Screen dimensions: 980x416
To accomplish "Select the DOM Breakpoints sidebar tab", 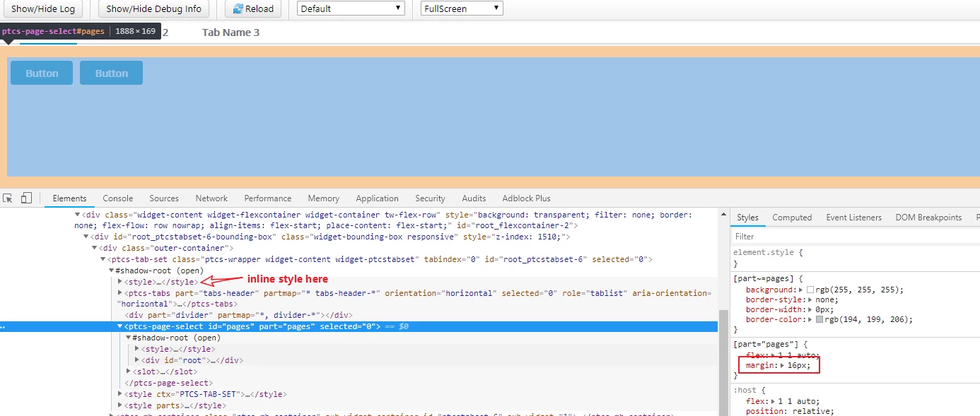I will click(928, 218).
